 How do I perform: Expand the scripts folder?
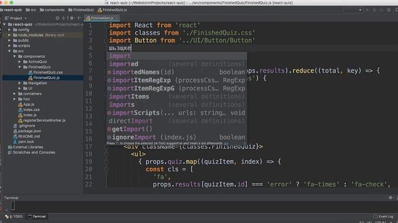pos(9,45)
